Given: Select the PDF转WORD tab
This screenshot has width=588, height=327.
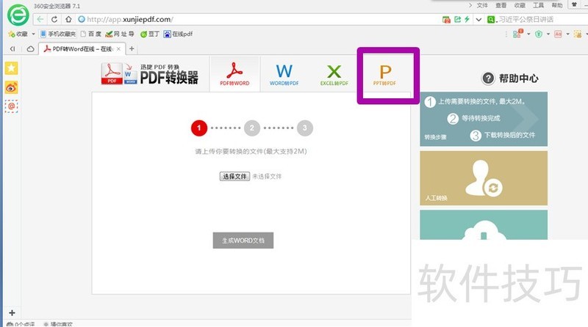Looking at the screenshot, I should point(234,74).
